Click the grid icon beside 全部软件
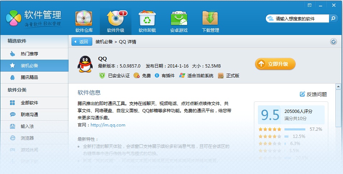Screen dimensions: 343x174 point(13,103)
